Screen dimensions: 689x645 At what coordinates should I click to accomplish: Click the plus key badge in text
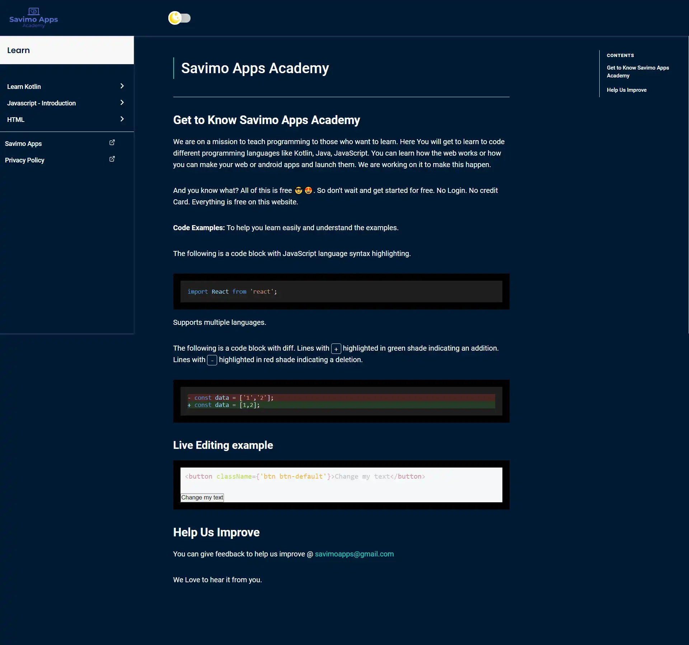(336, 348)
